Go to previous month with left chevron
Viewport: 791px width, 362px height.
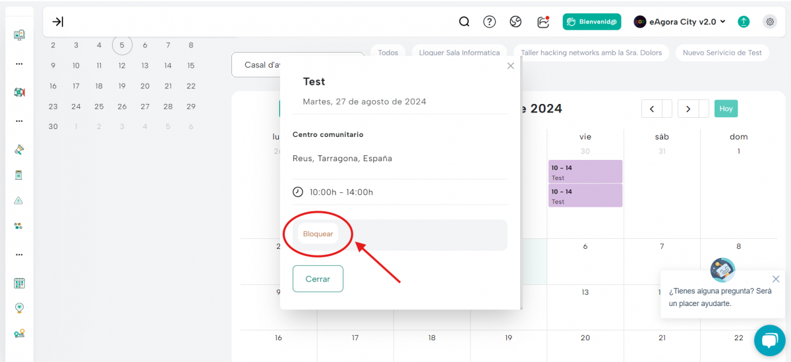coord(651,109)
